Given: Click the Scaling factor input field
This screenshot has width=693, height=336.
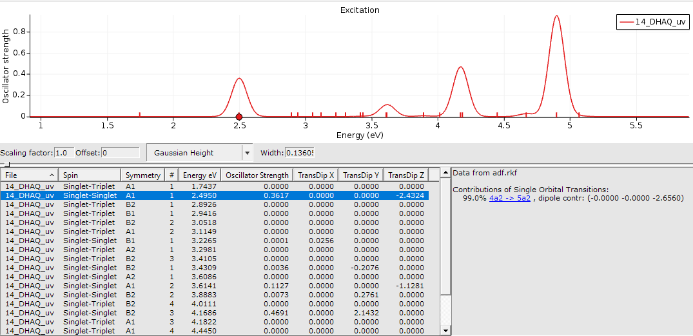Looking at the screenshot, I should pyautogui.click(x=64, y=153).
